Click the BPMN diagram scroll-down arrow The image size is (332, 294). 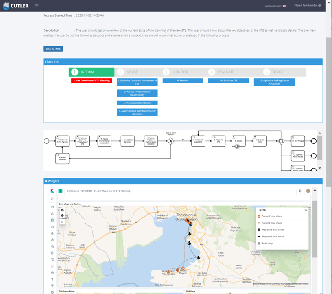319,168
